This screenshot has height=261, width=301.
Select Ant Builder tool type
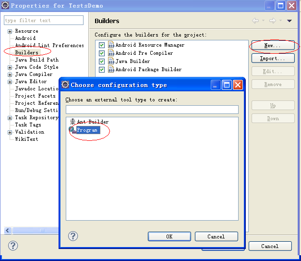click(x=93, y=122)
